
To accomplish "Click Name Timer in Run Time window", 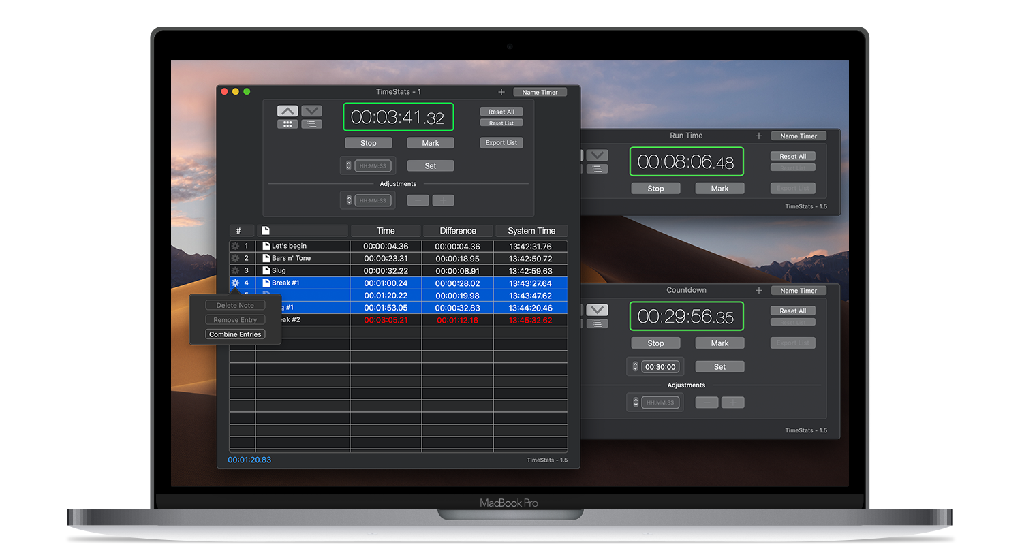I will 799,136.
